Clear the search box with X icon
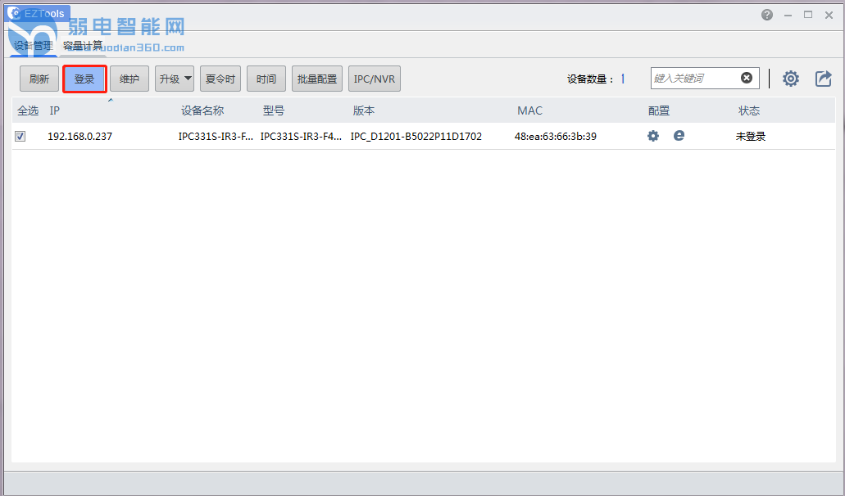Viewport: 845px width, 496px height. [747, 78]
